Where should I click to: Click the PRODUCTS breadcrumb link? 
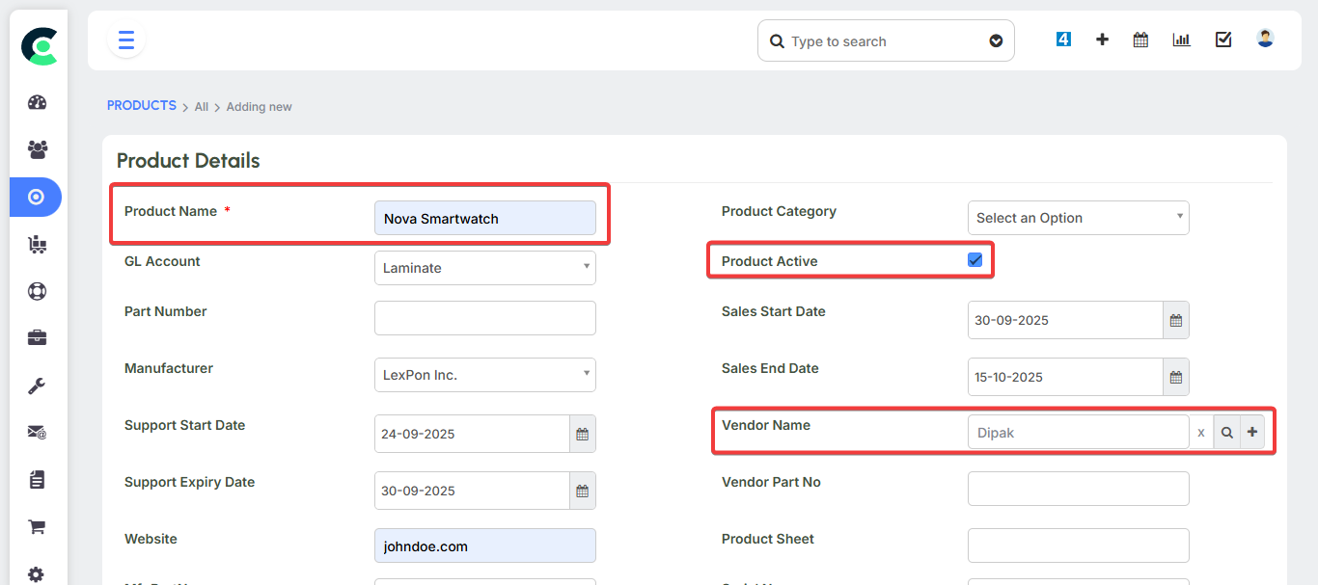coord(141,106)
